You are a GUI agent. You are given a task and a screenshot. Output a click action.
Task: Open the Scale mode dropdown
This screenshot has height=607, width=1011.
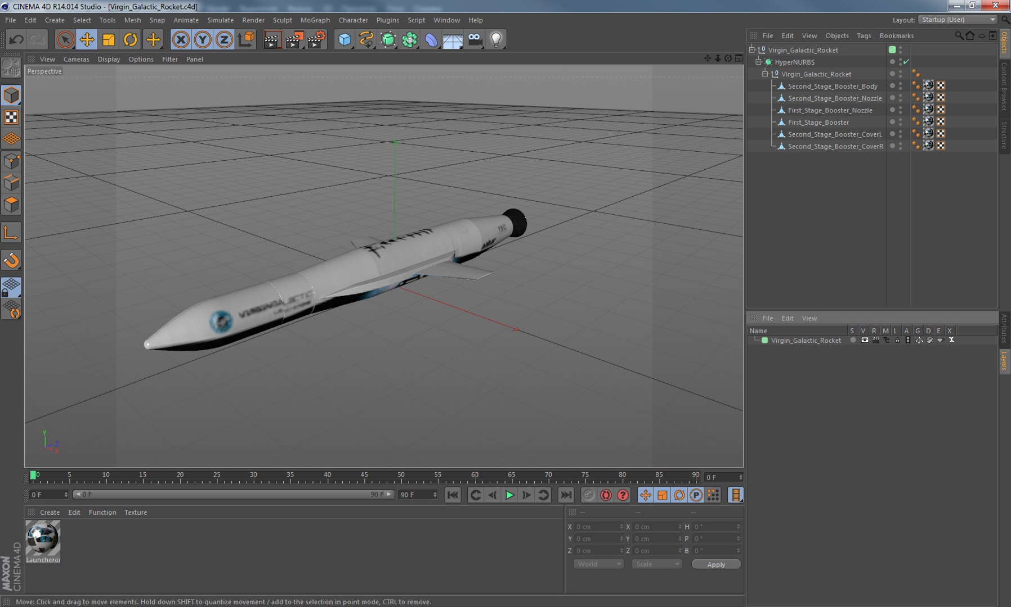[657, 564]
